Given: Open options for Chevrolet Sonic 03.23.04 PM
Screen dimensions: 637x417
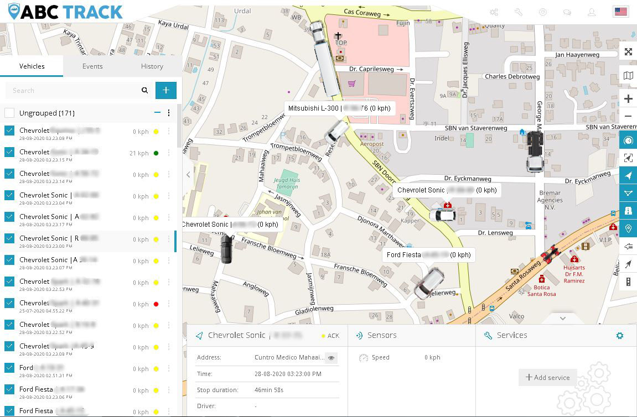Looking at the screenshot, I should click(x=169, y=196).
